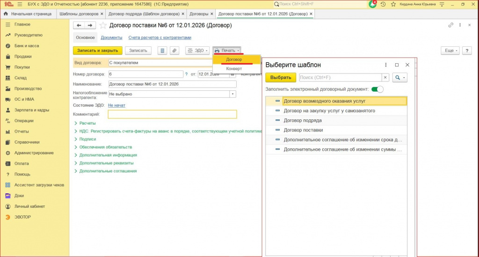The height and width of the screenshot is (257, 479).
Task: Open the Склад sidebar section
Action: click(x=21, y=78)
